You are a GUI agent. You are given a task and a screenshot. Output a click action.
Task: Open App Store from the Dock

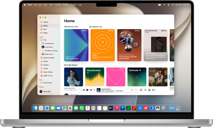(x=140, y=108)
